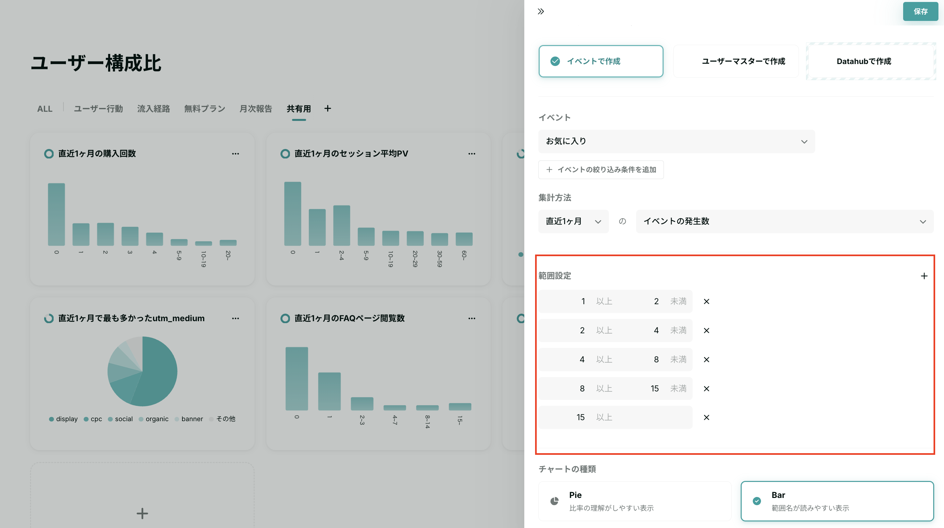Click the 2-4 bar in セッション平均PV chart
This screenshot has width=944, height=528.
[x=342, y=225]
